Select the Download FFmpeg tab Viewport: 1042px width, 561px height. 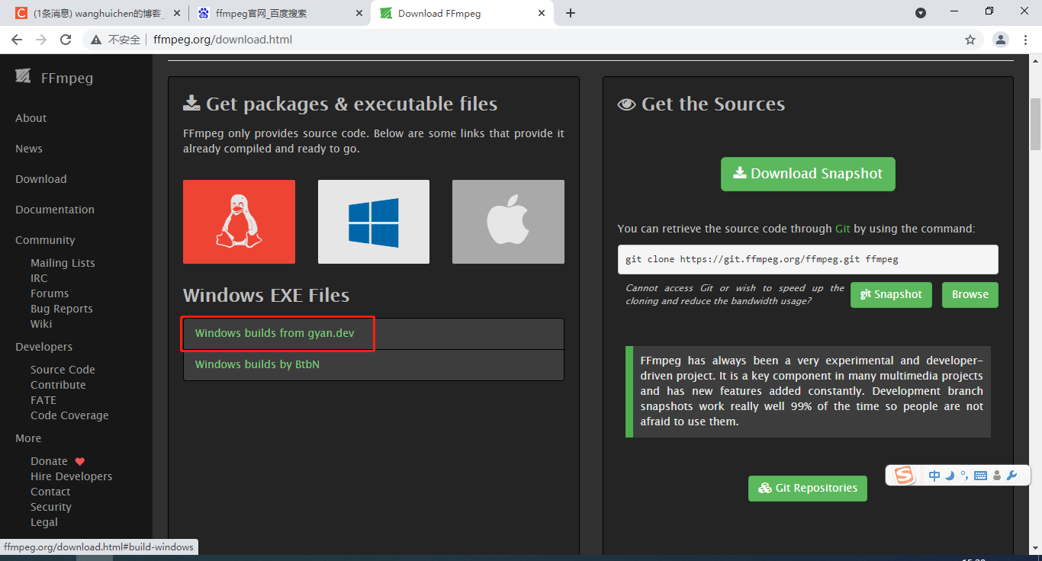(x=462, y=13)
